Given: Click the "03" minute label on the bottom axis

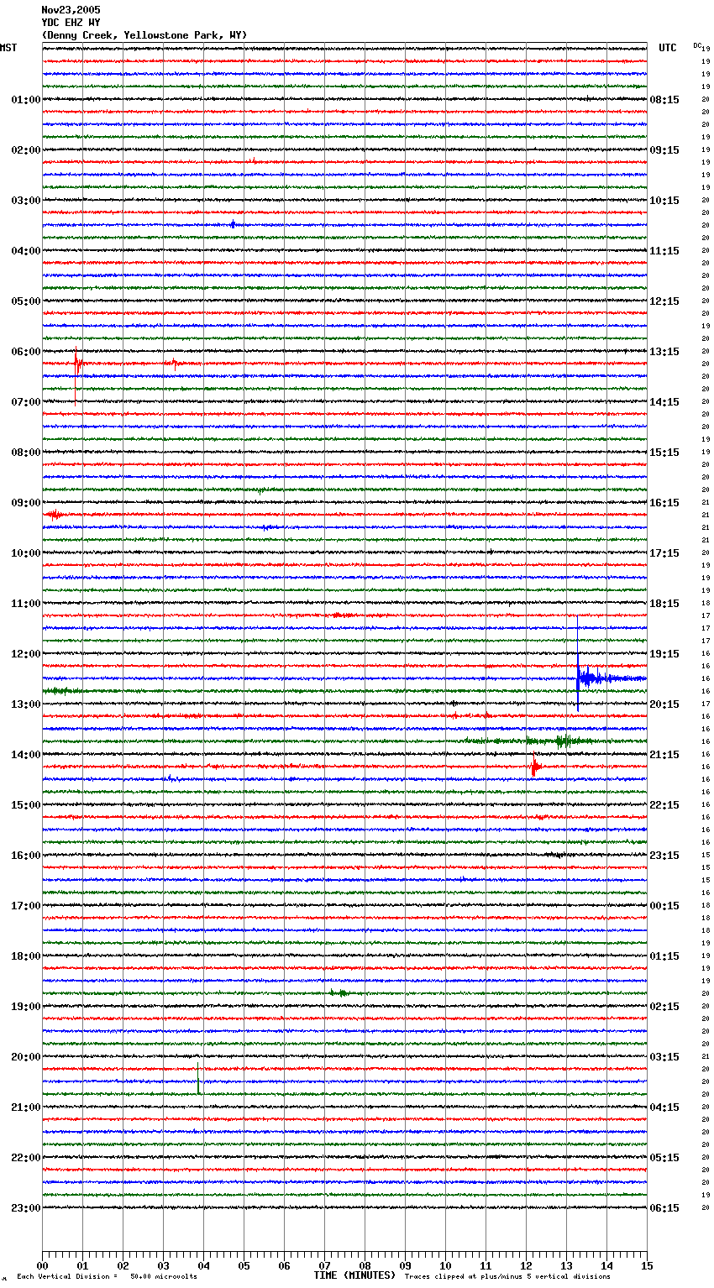Looking at the screenshot, I should pos(163,1265).
